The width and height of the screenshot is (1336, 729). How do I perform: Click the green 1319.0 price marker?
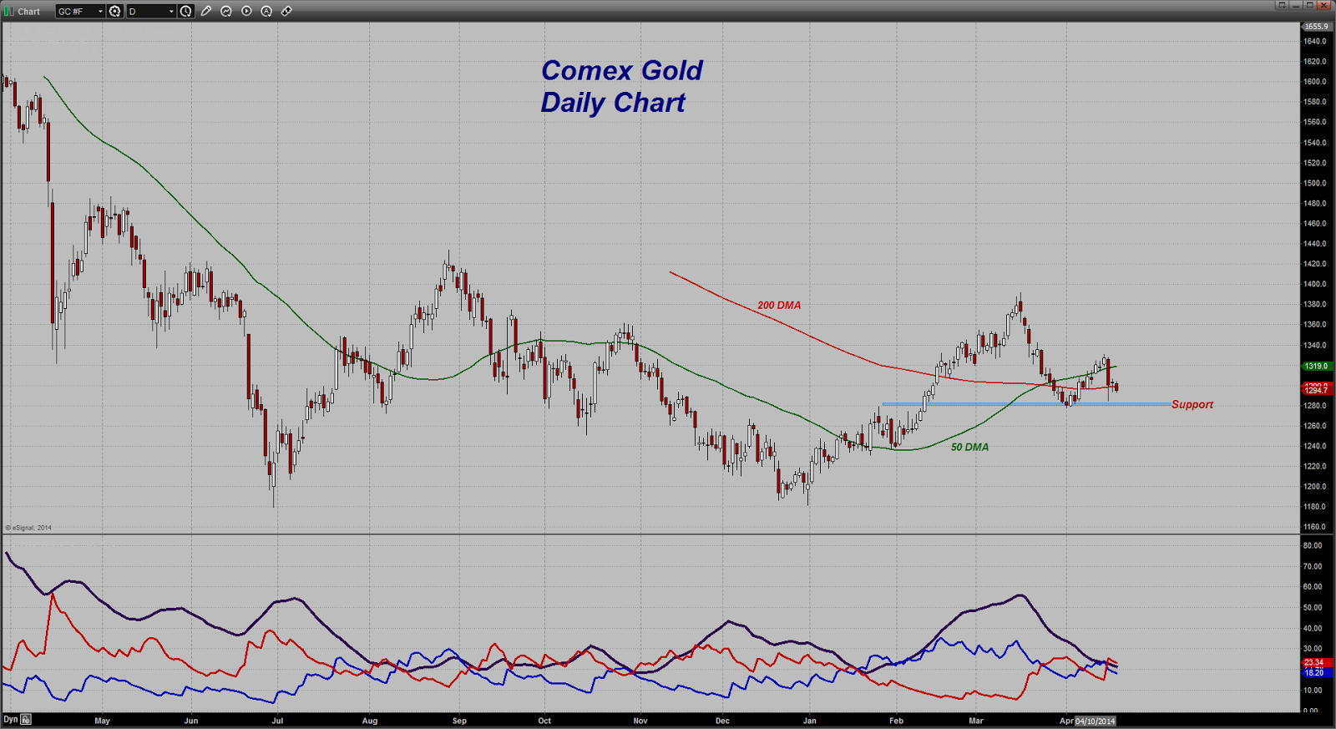tap(1317, 367)
